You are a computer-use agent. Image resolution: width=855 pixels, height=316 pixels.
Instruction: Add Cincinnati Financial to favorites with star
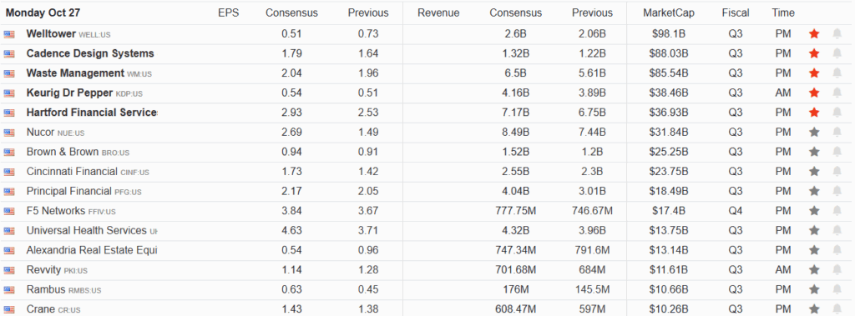(814, 171)
